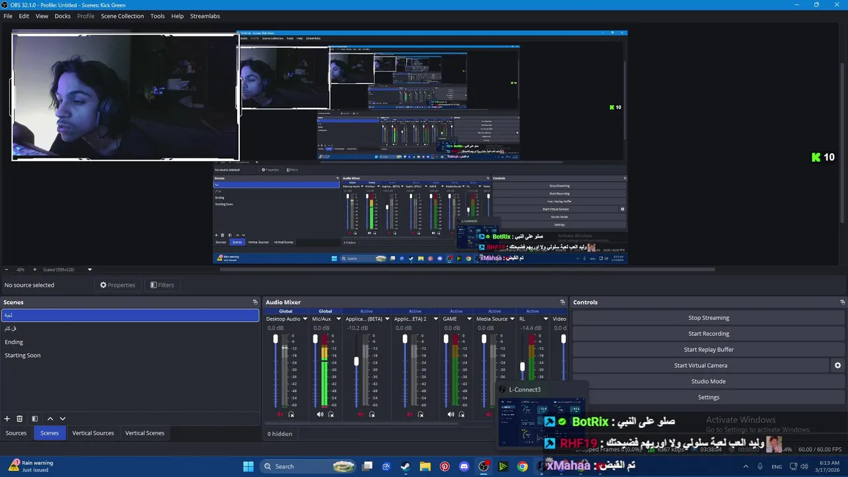This screenshot has width=848, height=477.
Task: Open Discord from the taskbar
Action: 464,466
